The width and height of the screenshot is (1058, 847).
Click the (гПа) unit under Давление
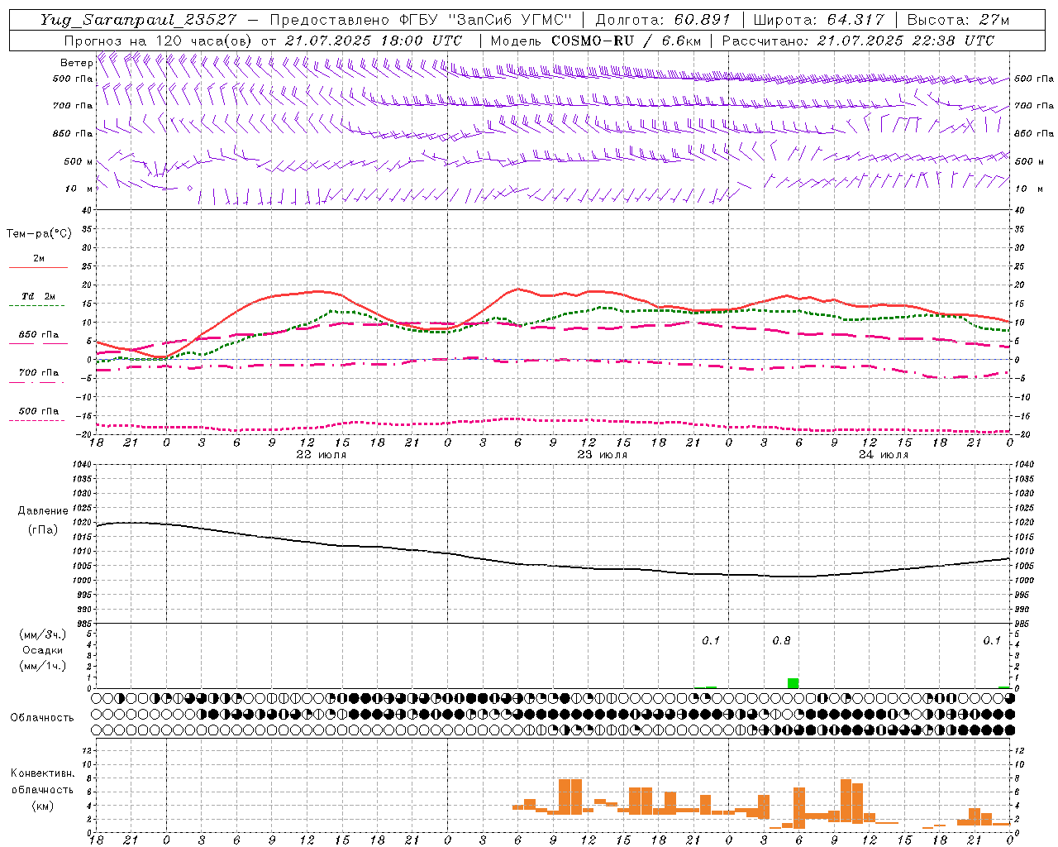coord(42,530)
